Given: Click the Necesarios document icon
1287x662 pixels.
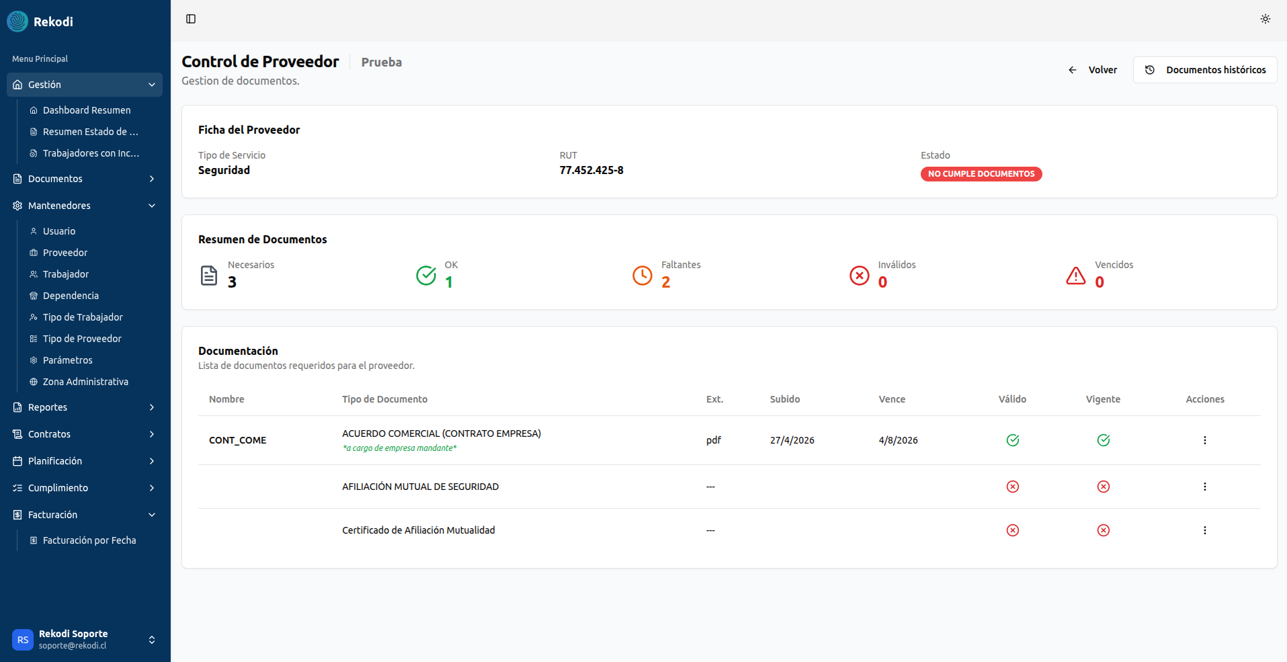Looking at the screenshot, I should (x=209, y=276).
